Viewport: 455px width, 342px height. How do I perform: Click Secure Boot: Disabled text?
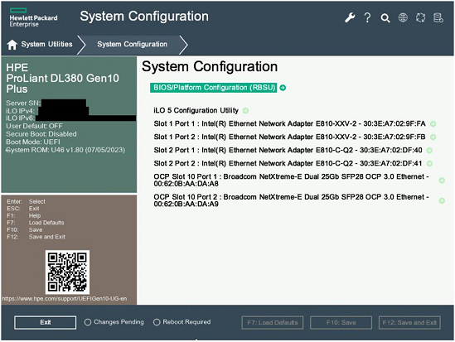(x=41, y=134)
